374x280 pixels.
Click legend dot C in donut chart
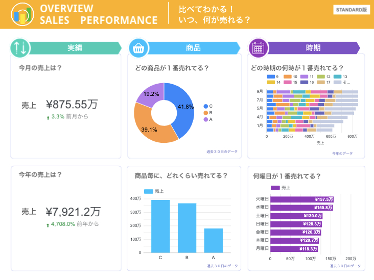point(205,106)
